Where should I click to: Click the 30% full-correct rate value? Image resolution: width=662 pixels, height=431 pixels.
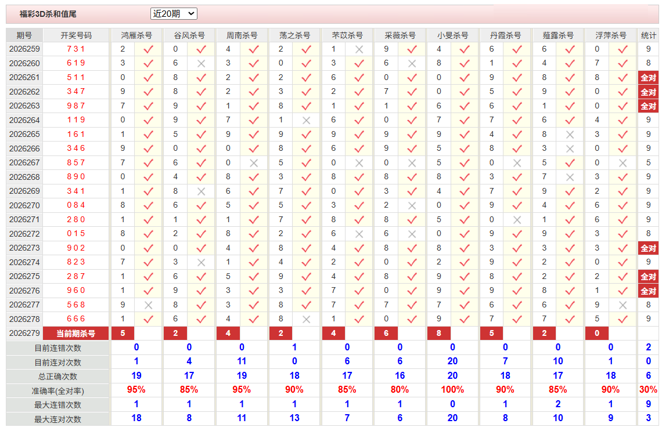(x=649, y=390)
